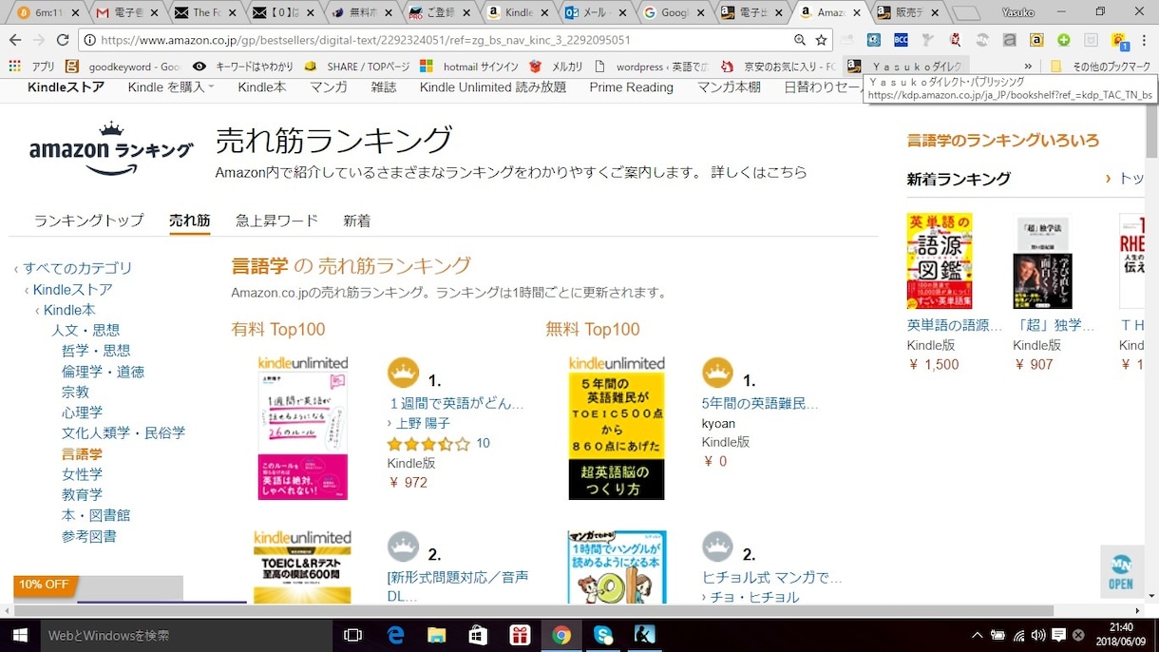The image size is (1159, 652).
Task: Click 英単語の語源図鑑 cover thumbnail
Action: pyautogui.click(x=940, y=261)
